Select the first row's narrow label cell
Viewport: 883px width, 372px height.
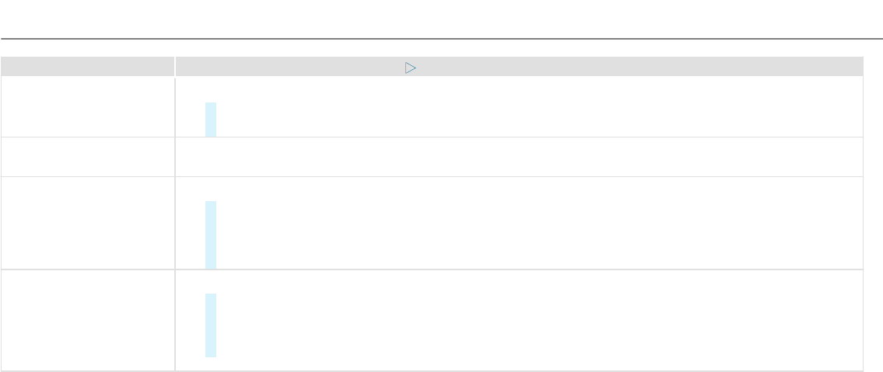[x=87, y=107]
